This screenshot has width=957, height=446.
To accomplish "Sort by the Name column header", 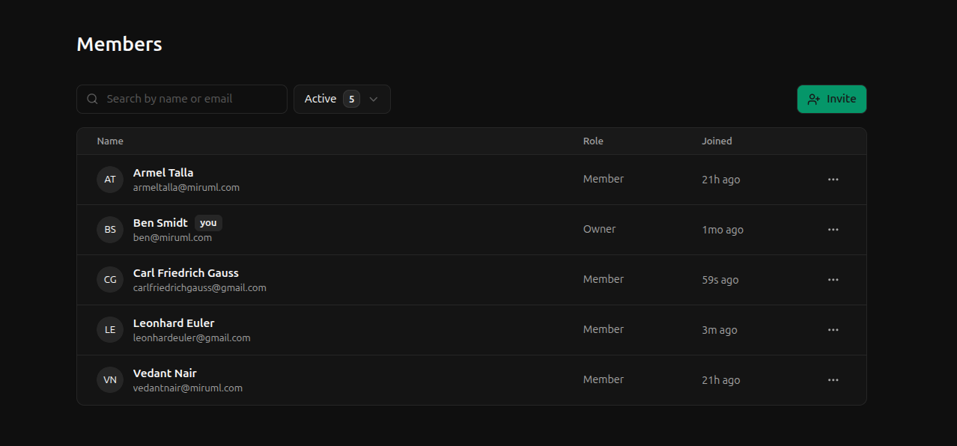I will click(110, 141).
